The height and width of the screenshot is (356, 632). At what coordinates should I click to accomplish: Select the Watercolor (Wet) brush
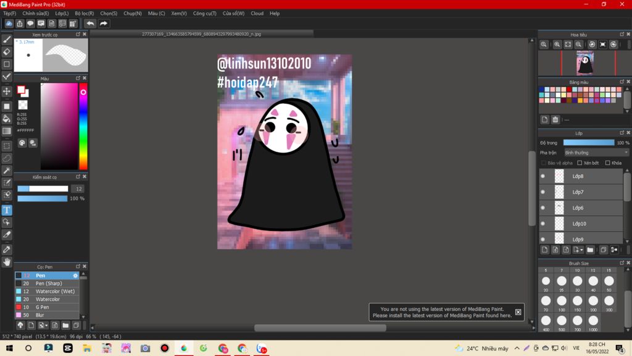47,292
